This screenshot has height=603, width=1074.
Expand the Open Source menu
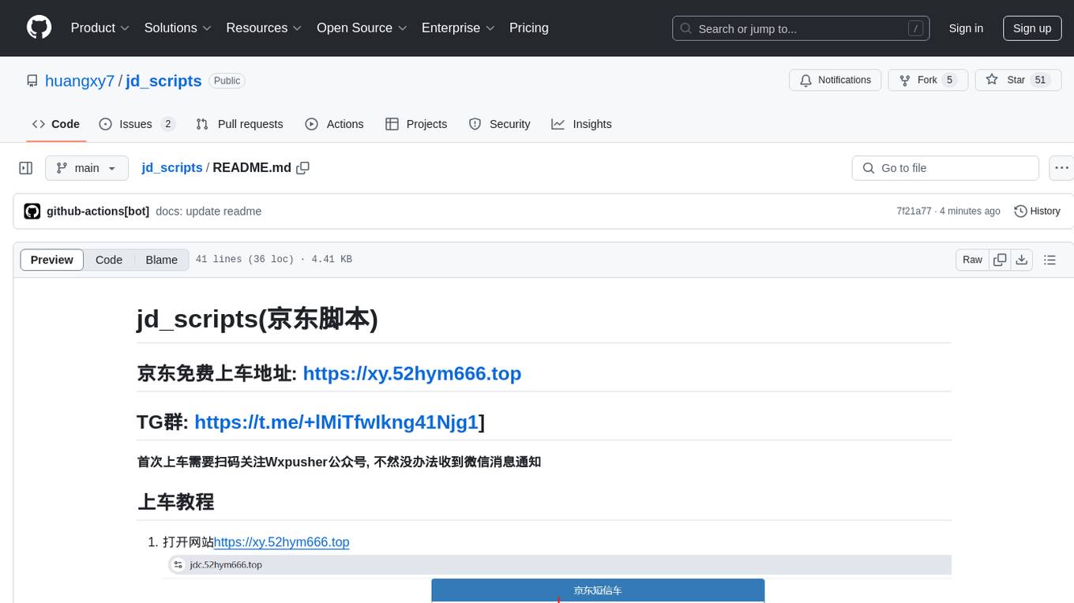(362, 28)
